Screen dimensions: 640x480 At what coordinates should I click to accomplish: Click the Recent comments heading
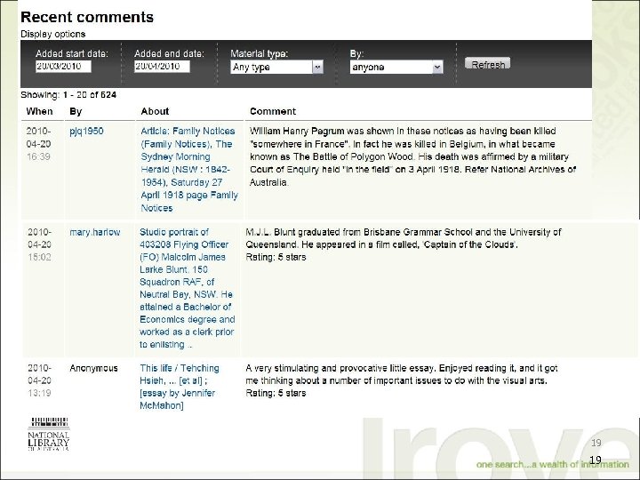(x=86, y=16)
